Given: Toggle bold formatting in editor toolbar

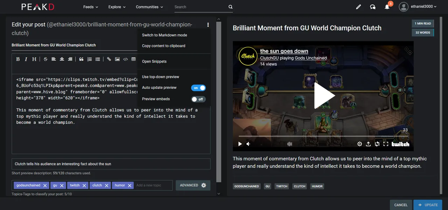Looking at the screenshot, I should (18, 59).
